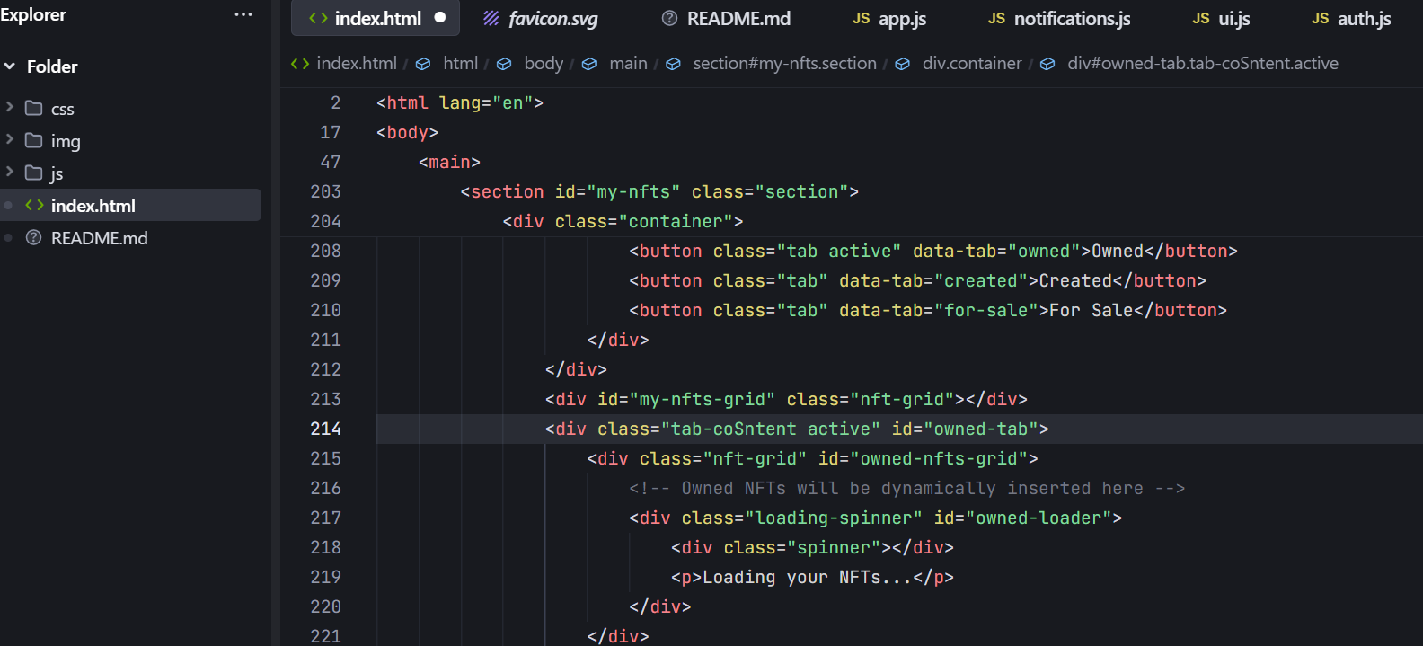The image size is (1423, 646).
Task: Click the HTML icon on the index.html tab
Action: [x=318, y=18]
